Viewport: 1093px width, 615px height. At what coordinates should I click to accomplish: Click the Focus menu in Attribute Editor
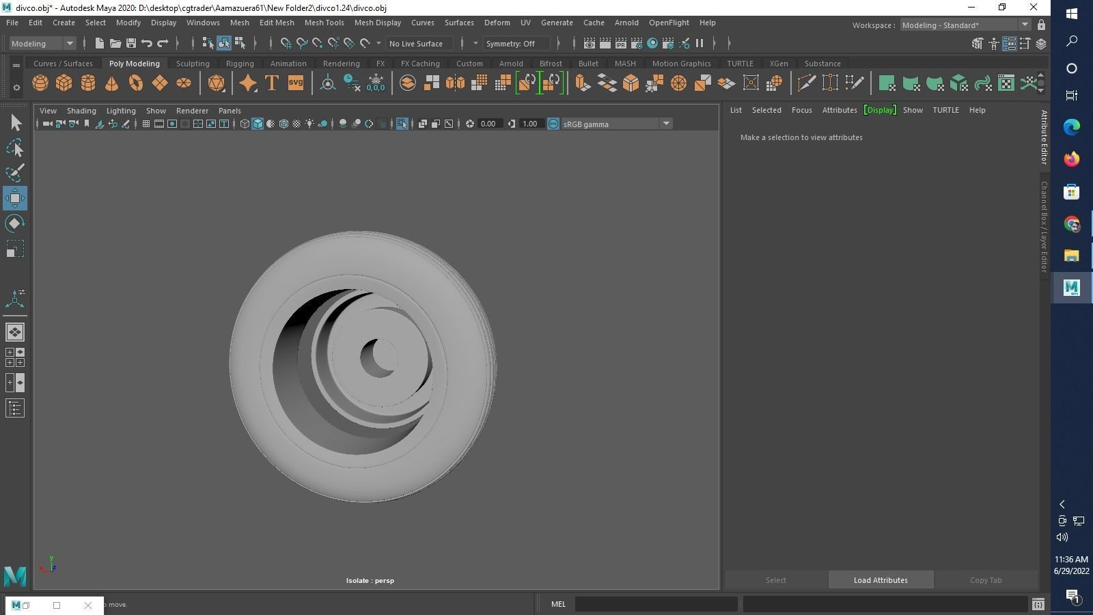(802, 110)
